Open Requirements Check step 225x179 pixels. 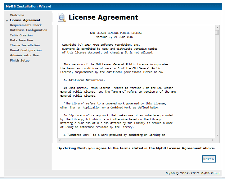(x=26, y=25)
